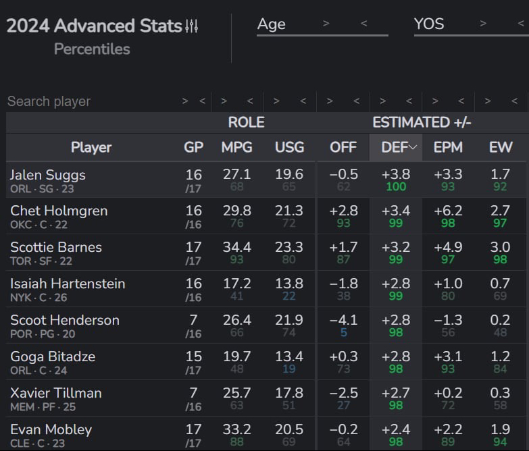
Task: Click the Percentiles subtitle label
Action: (92, 49)
